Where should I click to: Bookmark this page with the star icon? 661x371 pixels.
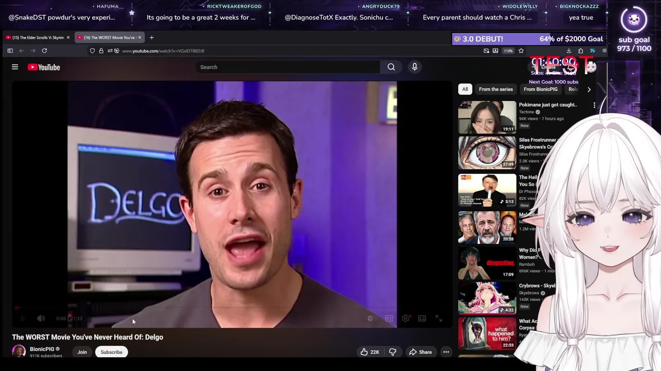click(521, 50)
